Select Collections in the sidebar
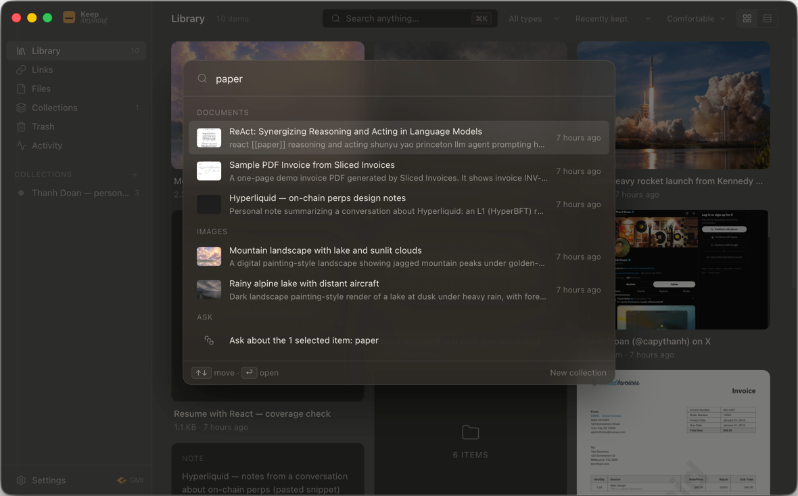798x496 pixels. pyautogui.click(x=76, y=108)
